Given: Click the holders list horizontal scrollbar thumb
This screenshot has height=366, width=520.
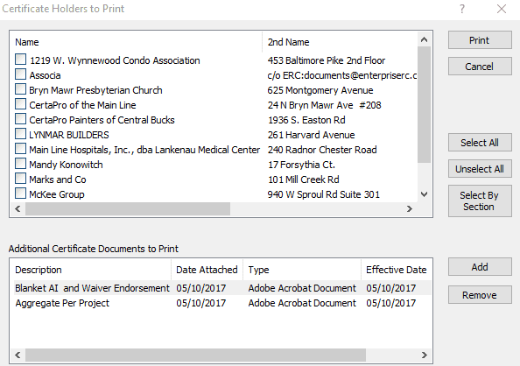Looking at the screenshot, I should point(128,208).
